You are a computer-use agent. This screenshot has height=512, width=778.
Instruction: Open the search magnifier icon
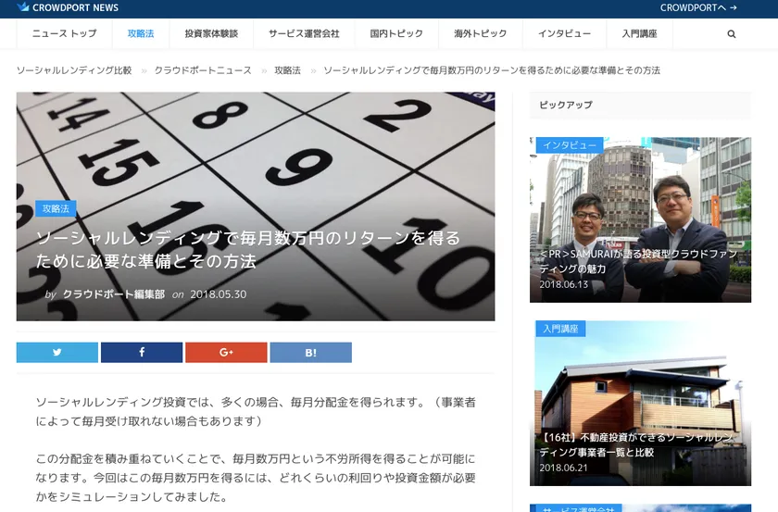click(x=732, y=34)
